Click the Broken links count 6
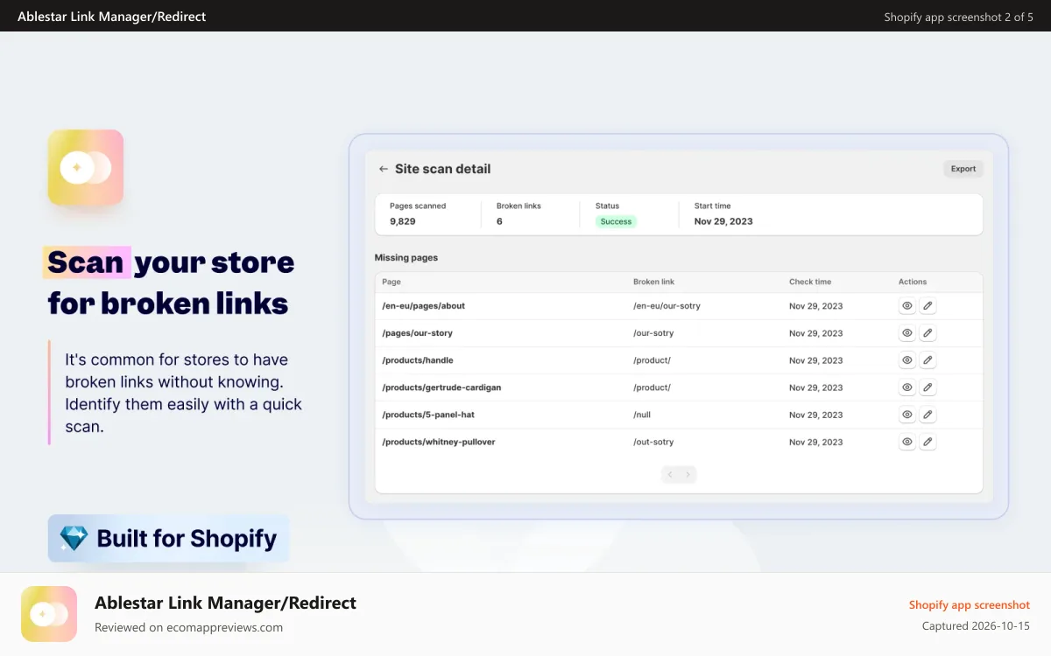 tap(499, 221)
